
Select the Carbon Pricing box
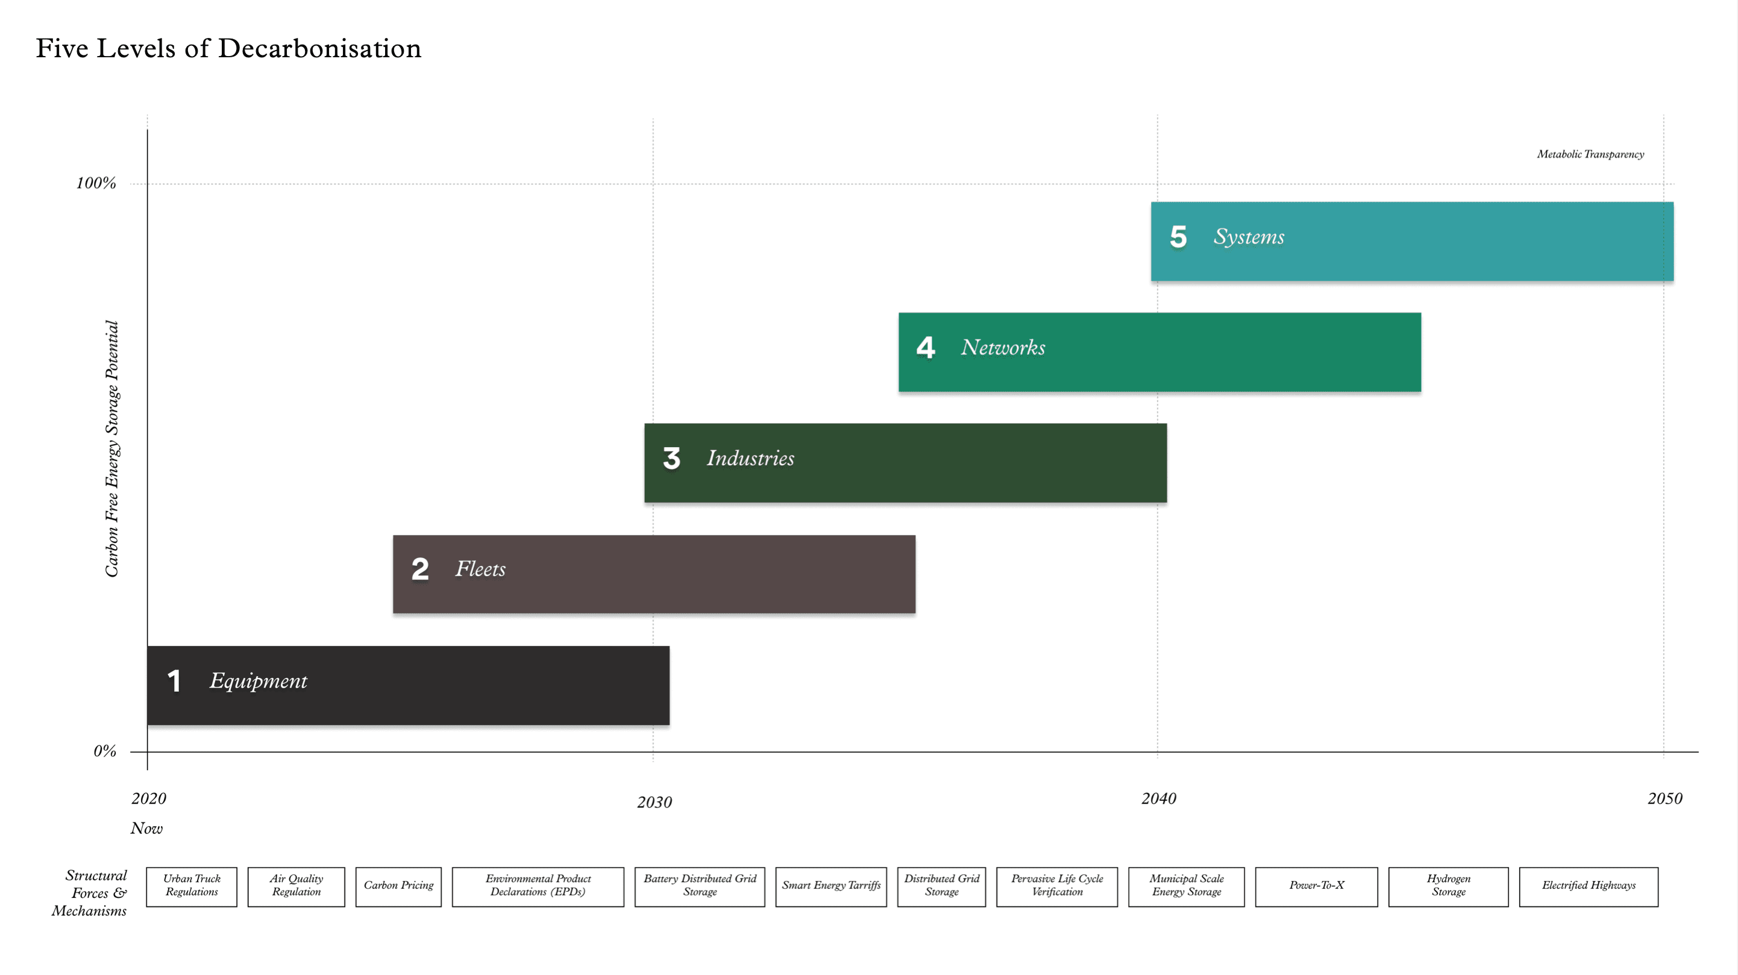(399, 886)
